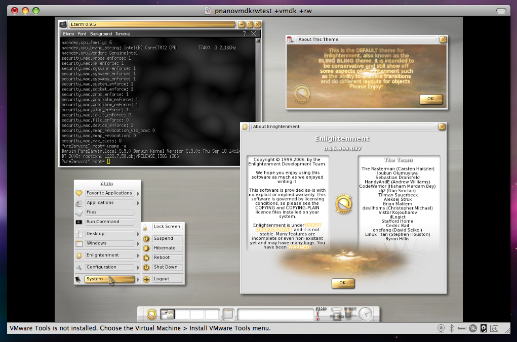Select the highlighted System menu entry
This screenshot has width=517, height=342.
109,279
